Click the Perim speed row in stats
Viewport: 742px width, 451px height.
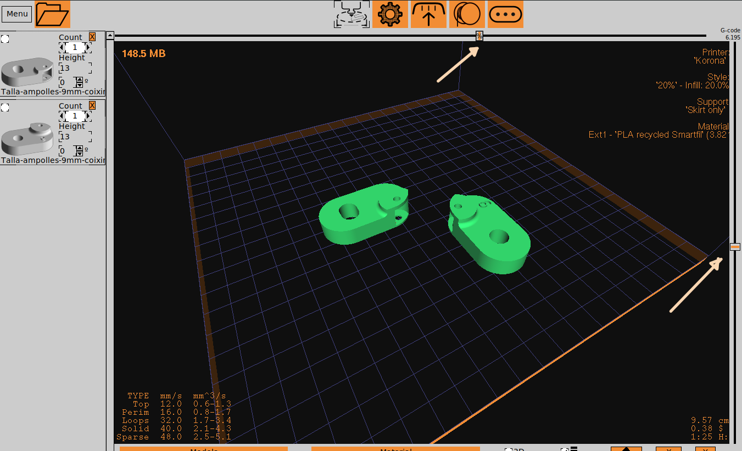pyautogui.click(x=176, y=413)
